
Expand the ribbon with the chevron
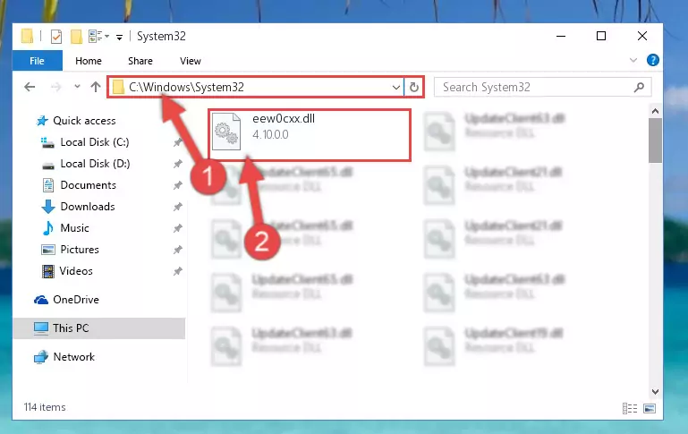(633, 60)
